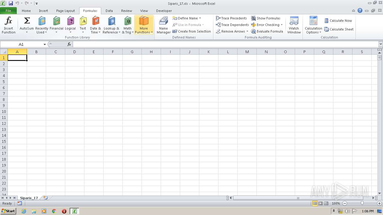The height and width of the screenshot is (215, 383).
Task: Open Customize Quick Access Toolbar dropdown
Action: click(x=37, y=4)
